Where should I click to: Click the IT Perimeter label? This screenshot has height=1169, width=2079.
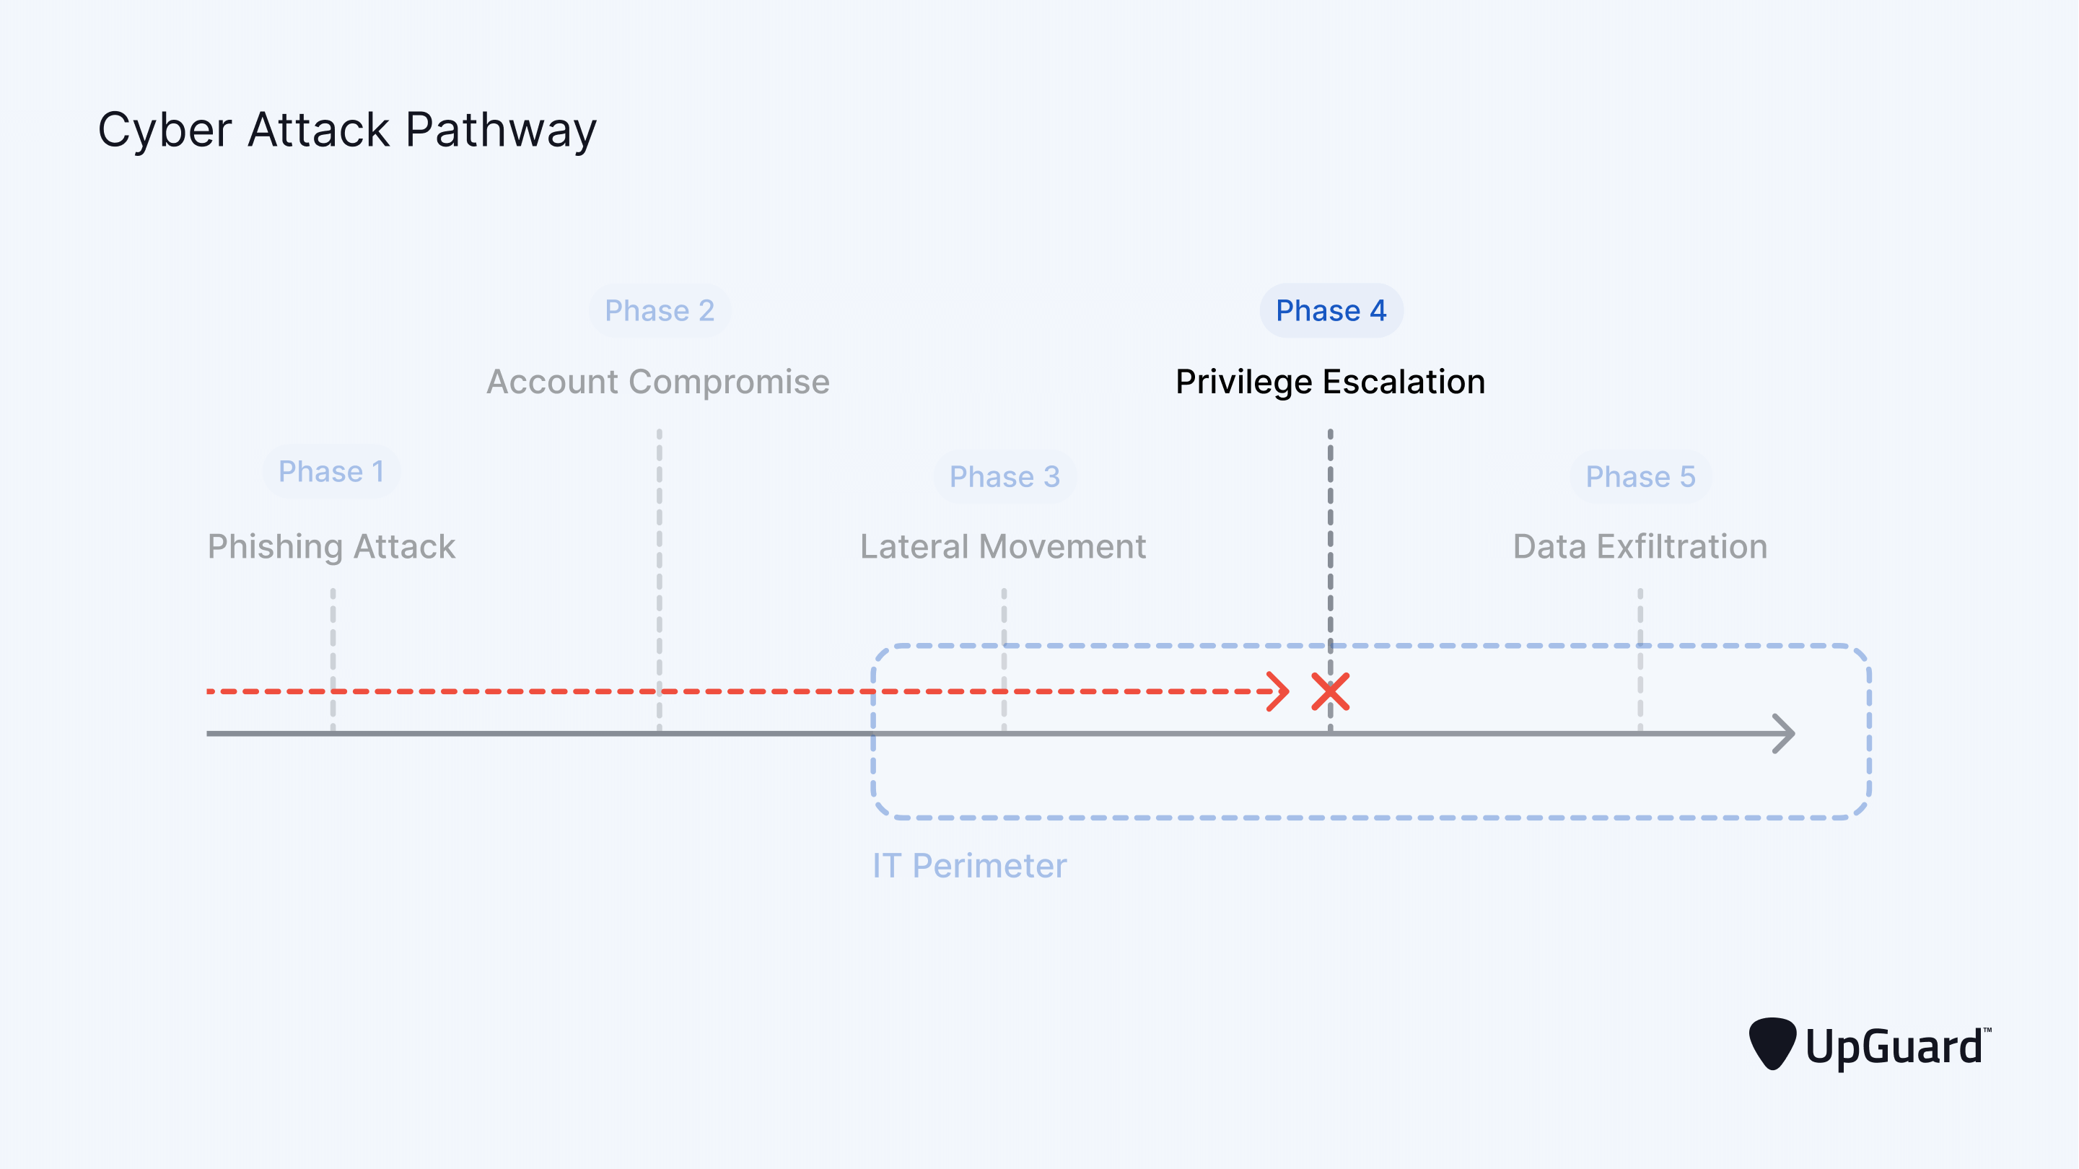point(969,866)
